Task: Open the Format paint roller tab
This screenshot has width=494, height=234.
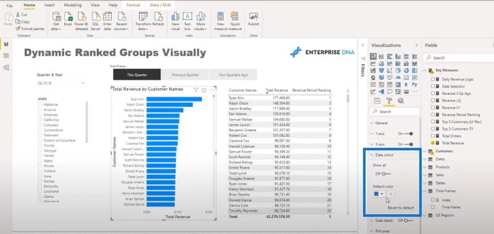Action: (389, 101)
